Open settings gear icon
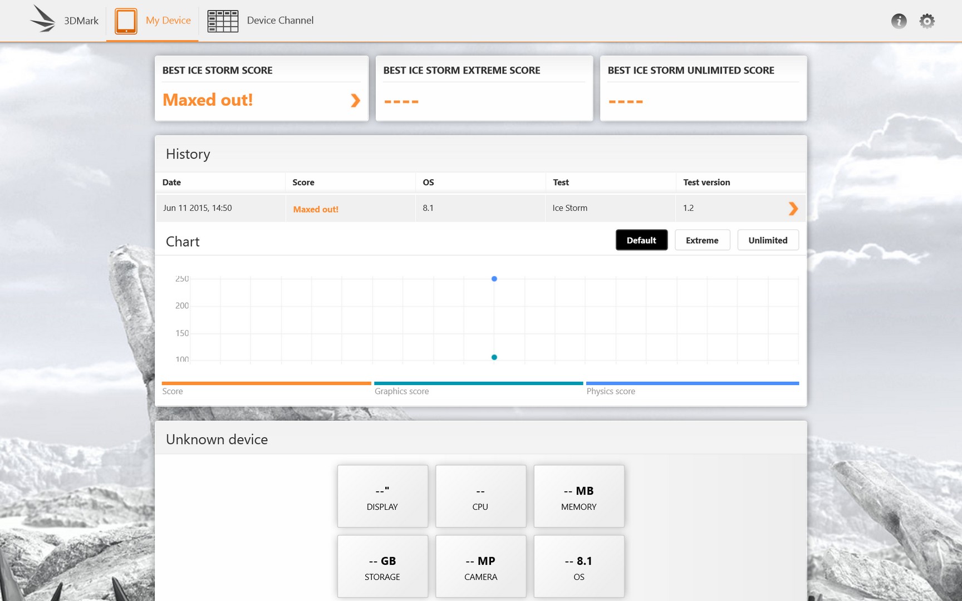962x601 pixels. 927,21
